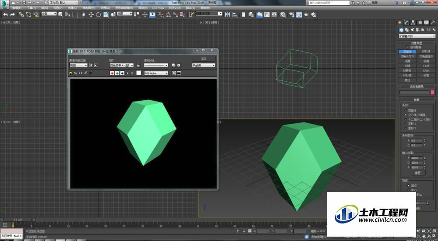
Task: Click the L-Ext object type button
Action: tap(426, 66)
